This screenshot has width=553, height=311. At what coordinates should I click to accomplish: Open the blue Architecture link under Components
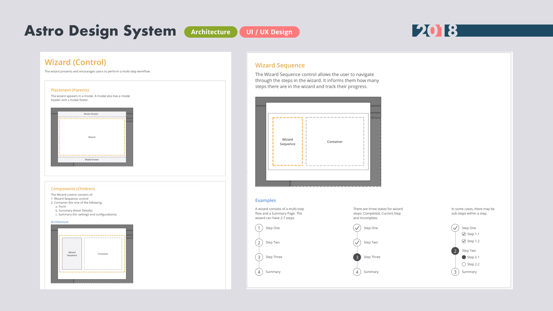coord(60,222)
